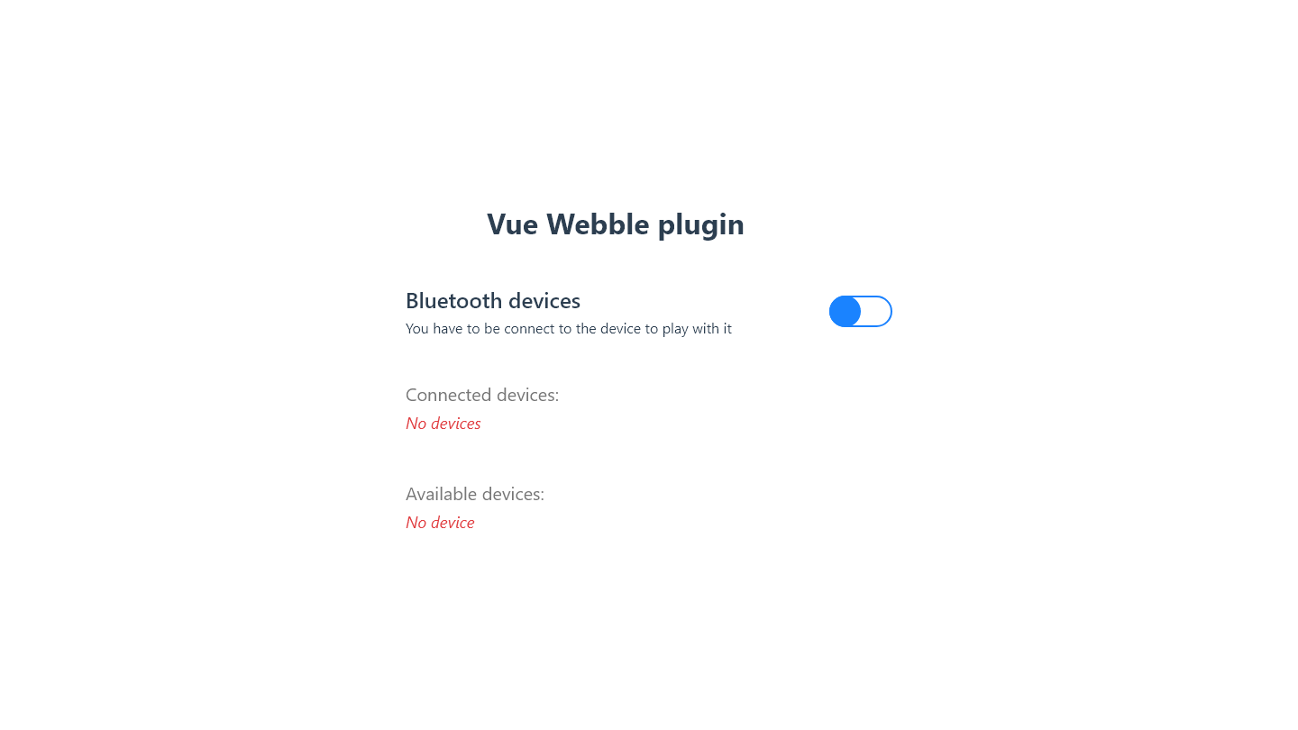Click red 'No device' under Available devices

point(440,523)
